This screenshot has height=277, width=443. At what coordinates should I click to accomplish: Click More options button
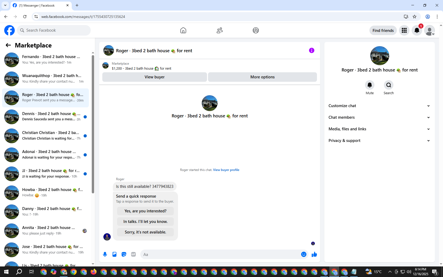[262, 77]
